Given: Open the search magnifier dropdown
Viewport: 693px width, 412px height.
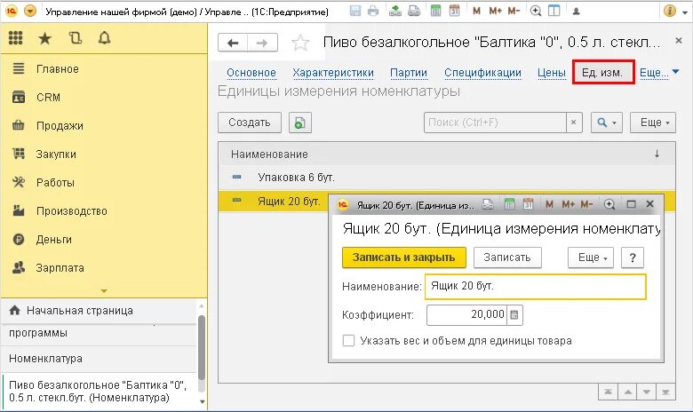Looking at the screenshot, I should coord(607,123).
